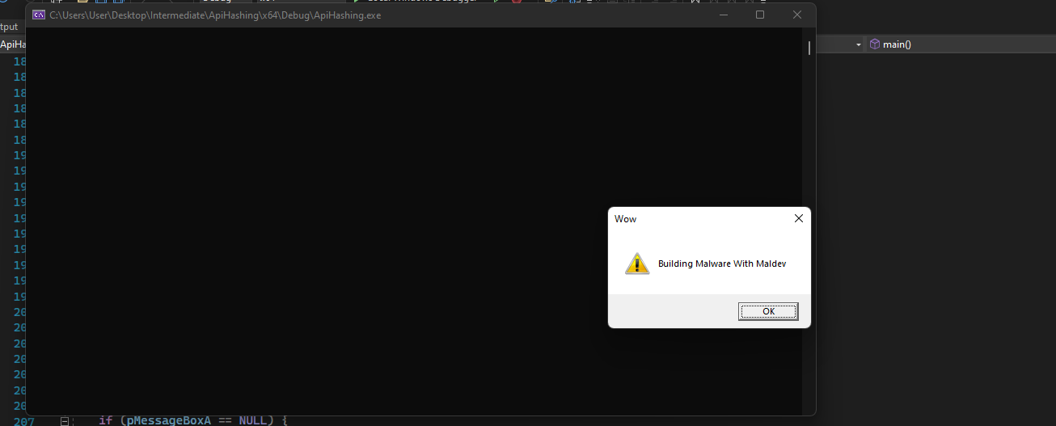
Task: Click the yellow warning icon in dialog
Action: (x=637, y=264)
